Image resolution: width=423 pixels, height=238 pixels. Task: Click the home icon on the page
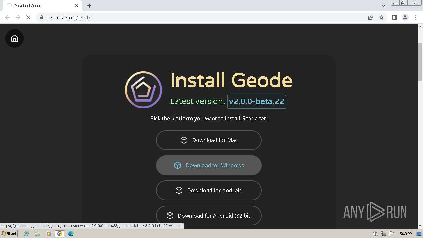click(x=15, y=38)
